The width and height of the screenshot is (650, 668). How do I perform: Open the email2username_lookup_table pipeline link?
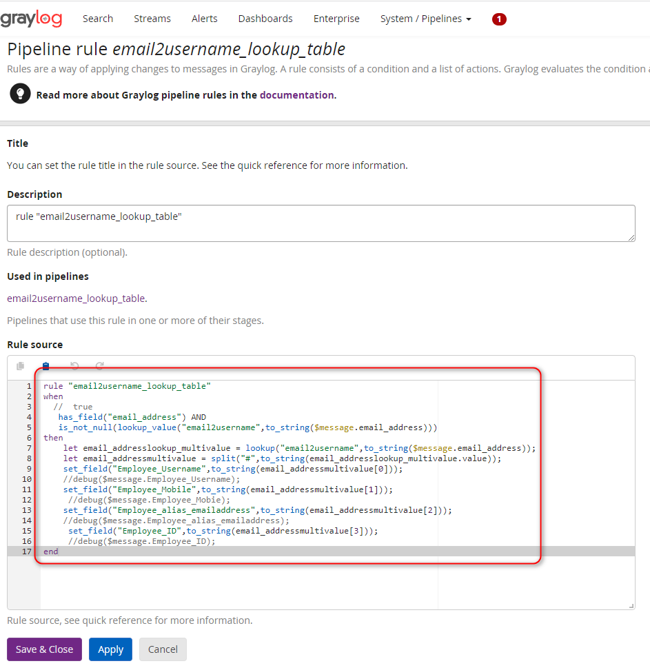[76, 298]
